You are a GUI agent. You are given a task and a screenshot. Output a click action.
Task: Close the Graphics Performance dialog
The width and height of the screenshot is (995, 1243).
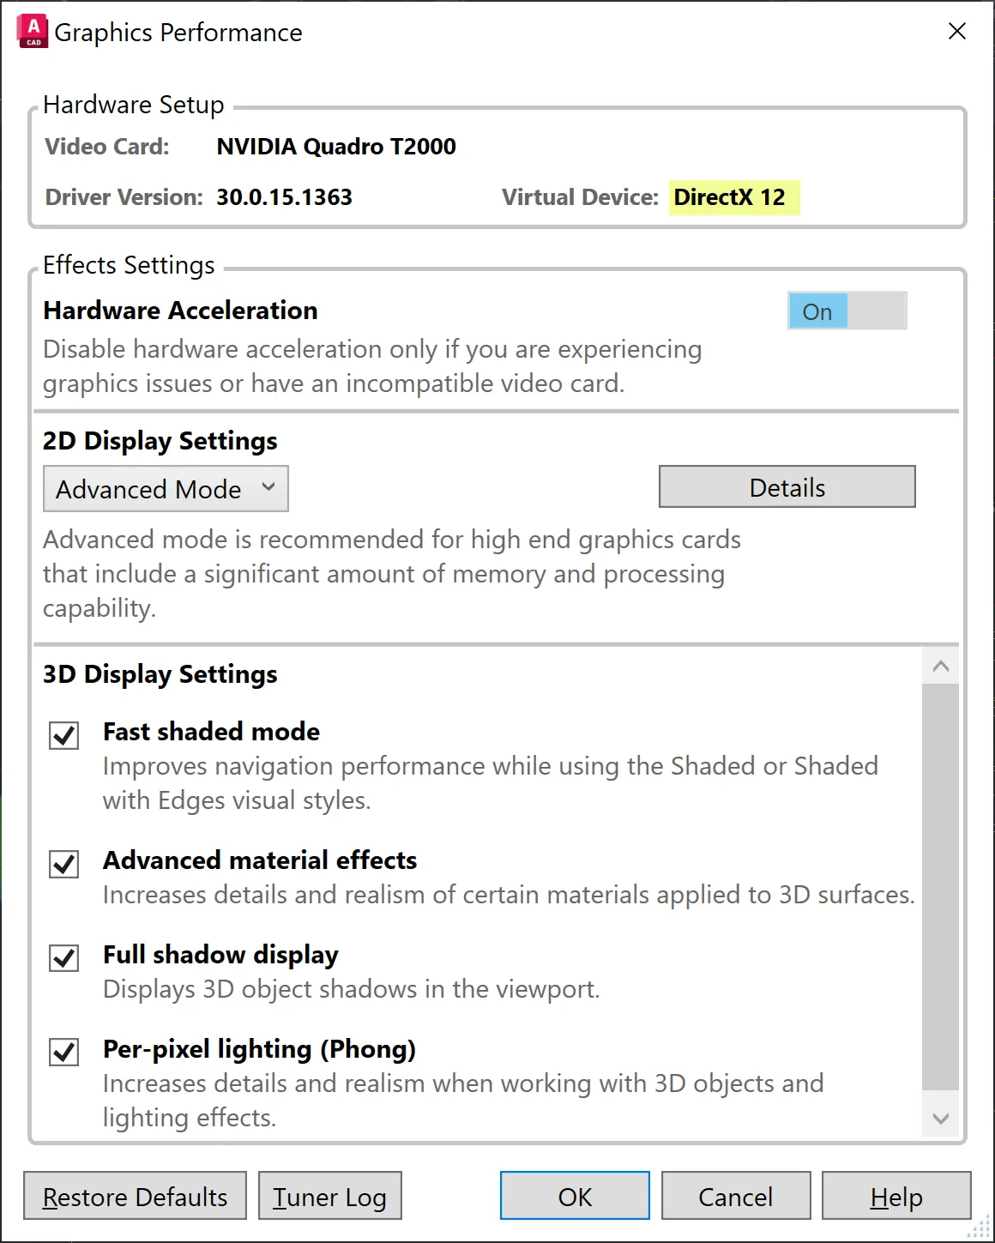click(956, 31)
